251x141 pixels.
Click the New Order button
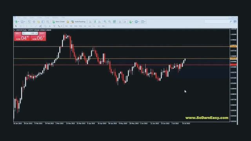tap(58, 22)
